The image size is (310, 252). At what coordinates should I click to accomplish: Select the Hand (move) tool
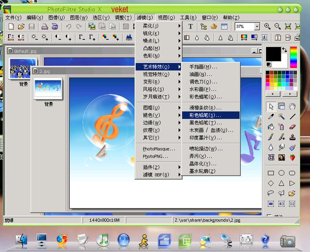292,107
